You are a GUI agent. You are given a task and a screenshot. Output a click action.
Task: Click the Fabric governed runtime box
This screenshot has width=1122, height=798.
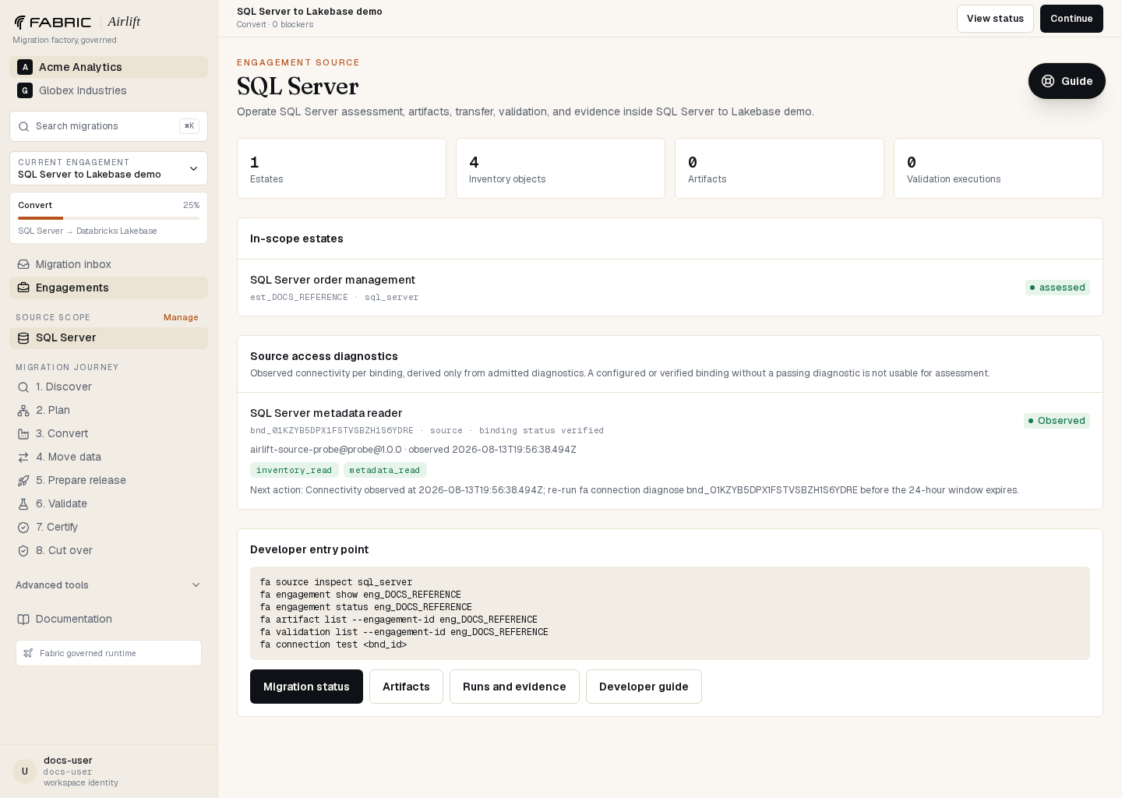pos(108,653)
